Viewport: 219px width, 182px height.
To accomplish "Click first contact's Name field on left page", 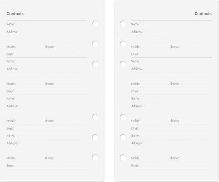I will click(47, 24).
